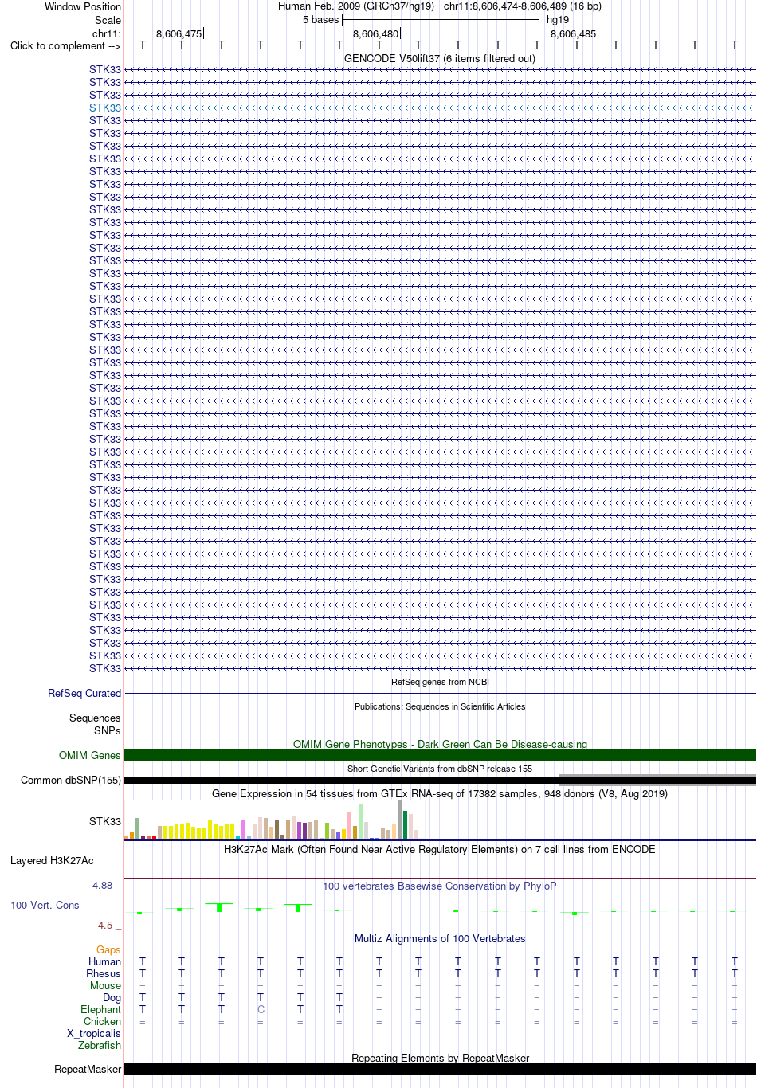Click the -4.5 lower conservation scale value
757x1088 pixels.
click(104, 925)
